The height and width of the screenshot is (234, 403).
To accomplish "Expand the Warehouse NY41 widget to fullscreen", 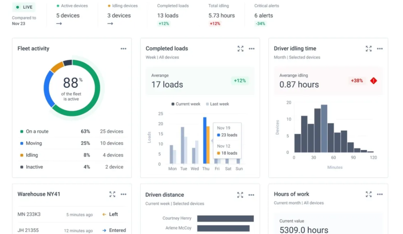I will click(x=112, y=195).
